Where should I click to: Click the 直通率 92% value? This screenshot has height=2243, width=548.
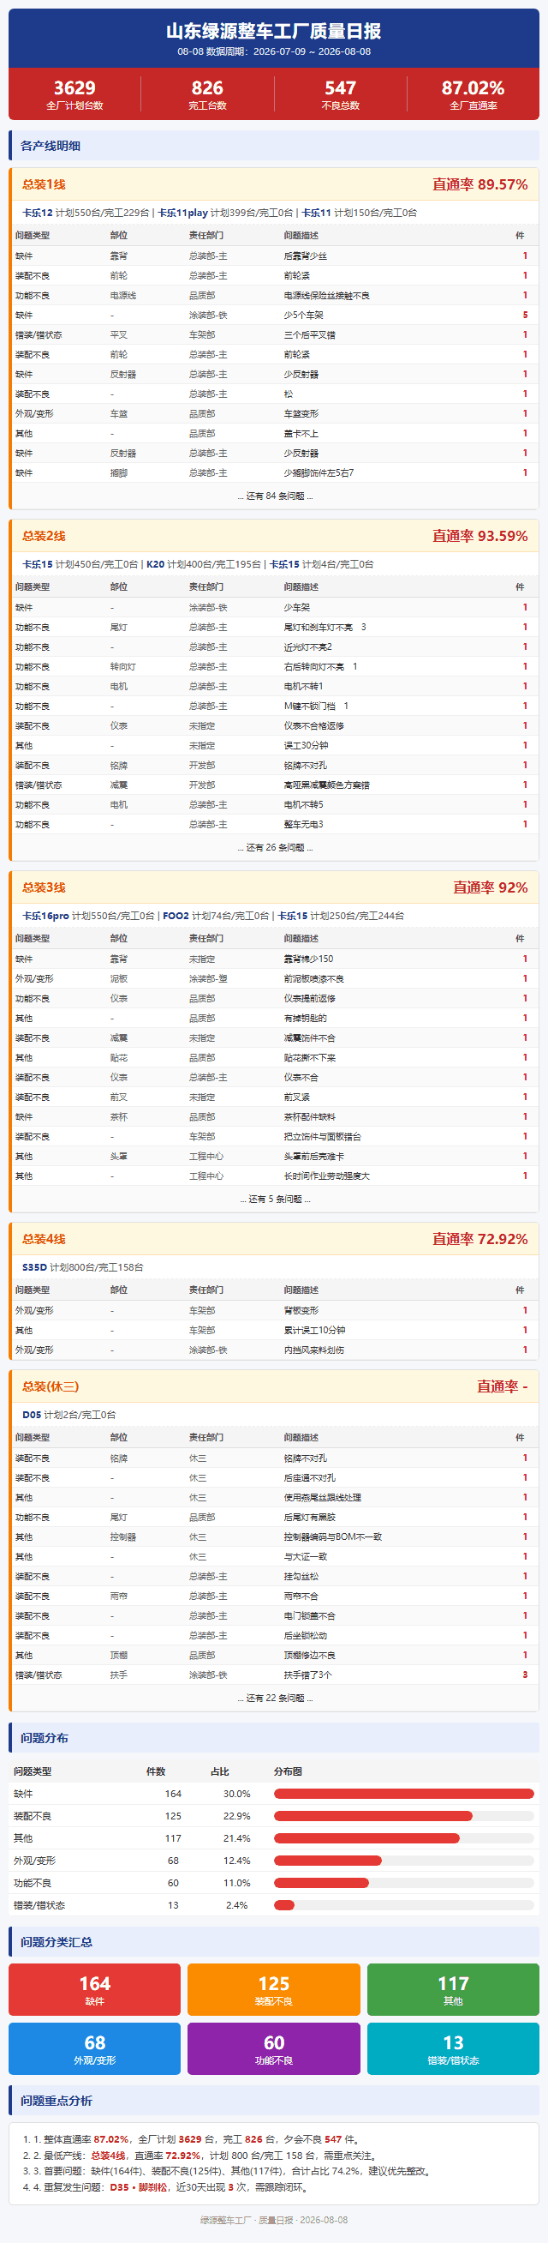[x=491, y=887]
